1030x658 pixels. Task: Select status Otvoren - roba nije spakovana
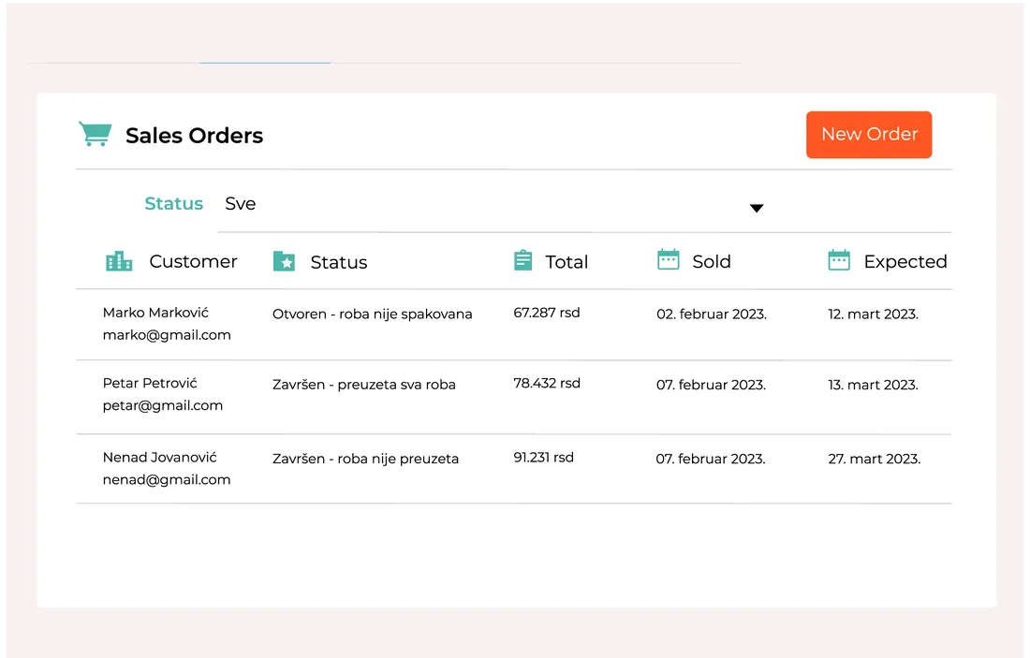tap(373, 314)
